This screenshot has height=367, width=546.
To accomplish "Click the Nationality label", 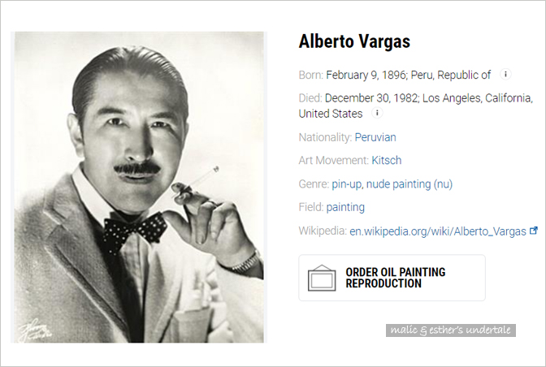I will pos(325,137).
